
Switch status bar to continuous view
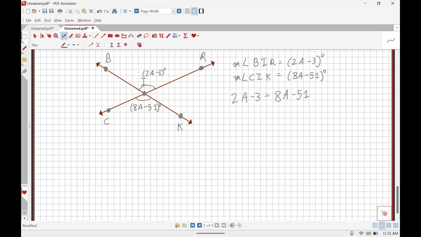(382, 225)
